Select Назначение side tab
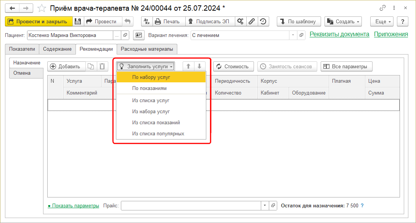This screenshot has height=223, width=416. click(27, 63)
